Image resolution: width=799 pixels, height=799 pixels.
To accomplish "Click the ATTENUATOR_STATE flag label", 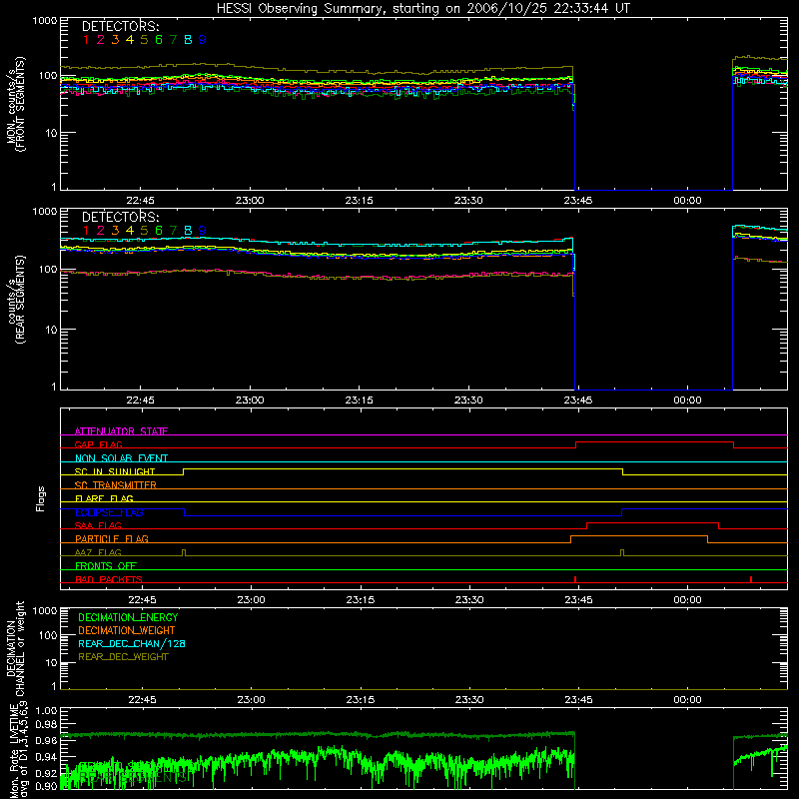I will [121, 431].
